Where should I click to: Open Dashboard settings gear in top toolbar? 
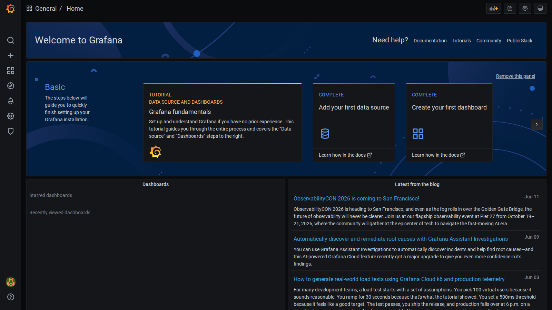(525, 8)
